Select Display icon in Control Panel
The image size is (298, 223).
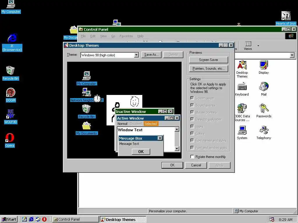point(264,67)
